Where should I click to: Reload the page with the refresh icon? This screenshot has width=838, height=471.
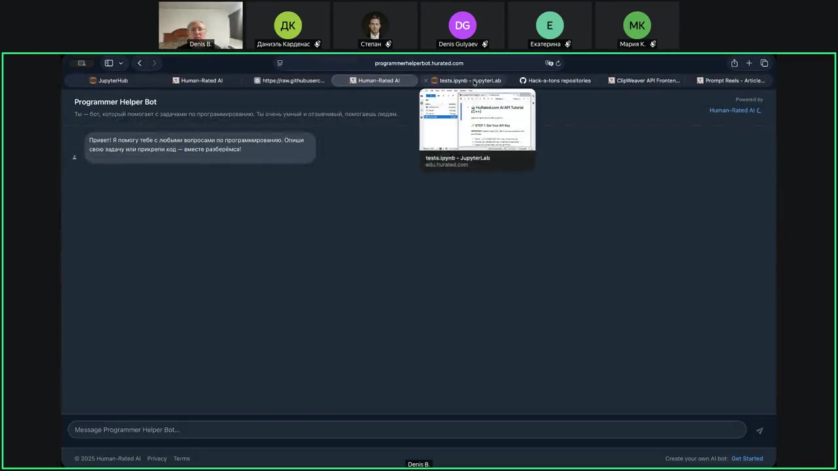[558, 63]
